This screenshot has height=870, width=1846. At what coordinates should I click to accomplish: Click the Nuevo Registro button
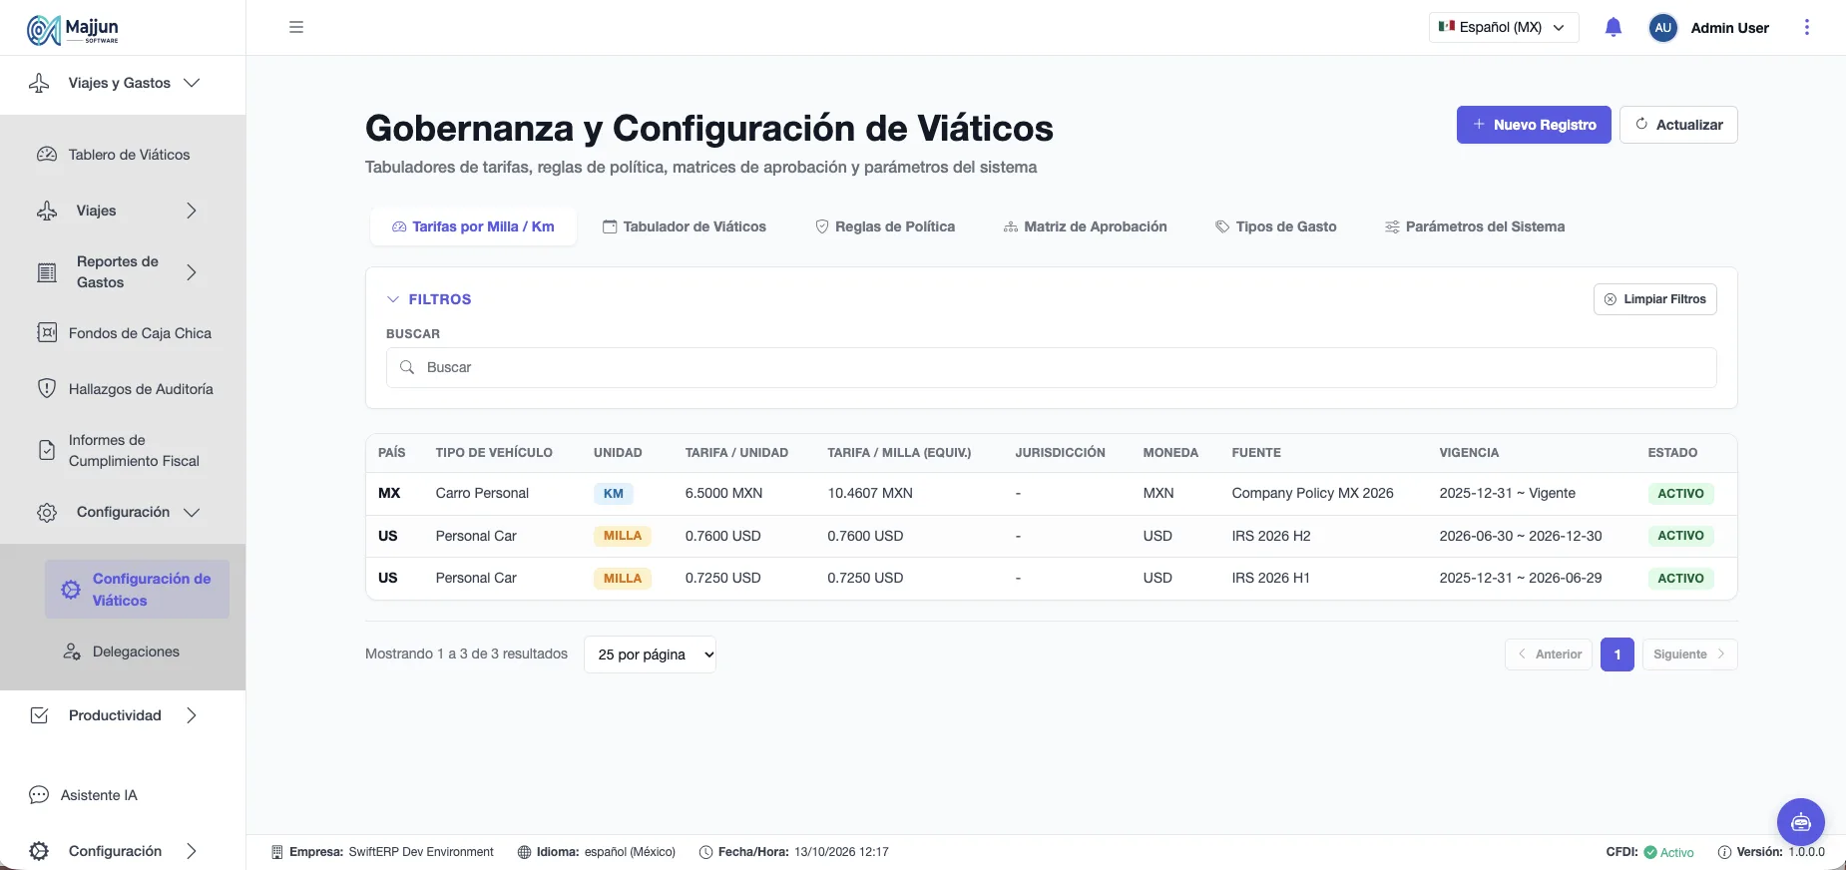[1534, 125]
